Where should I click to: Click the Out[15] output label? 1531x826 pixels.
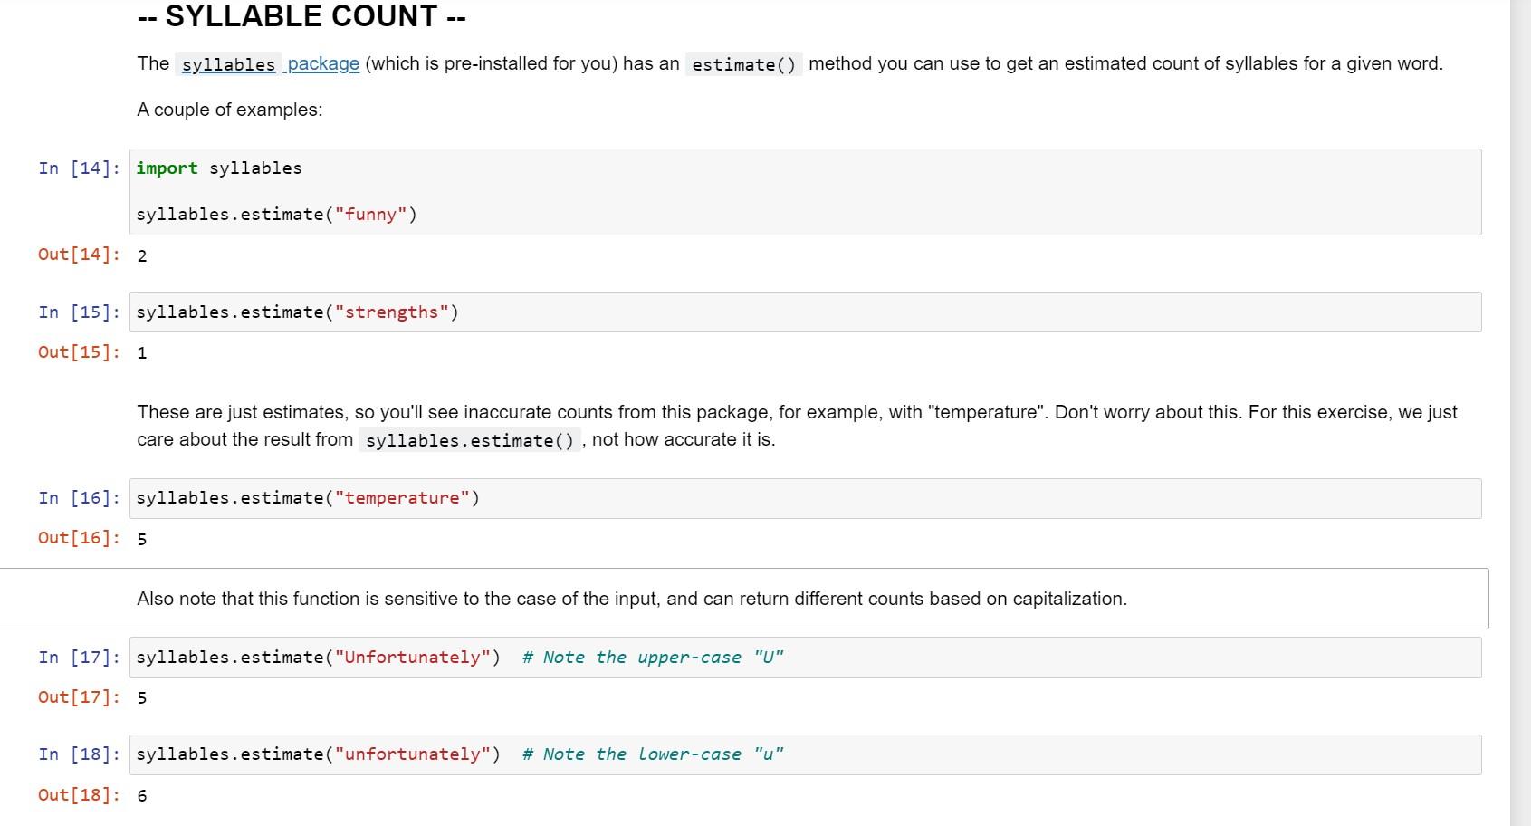point(80,352)
